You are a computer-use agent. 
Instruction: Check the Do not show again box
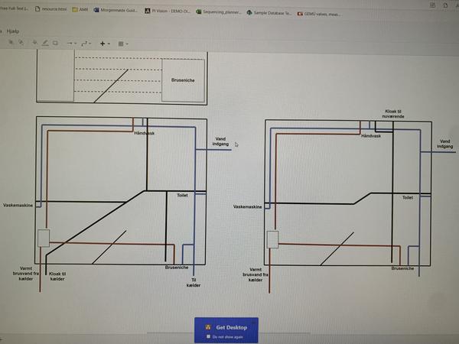point(209,336)
